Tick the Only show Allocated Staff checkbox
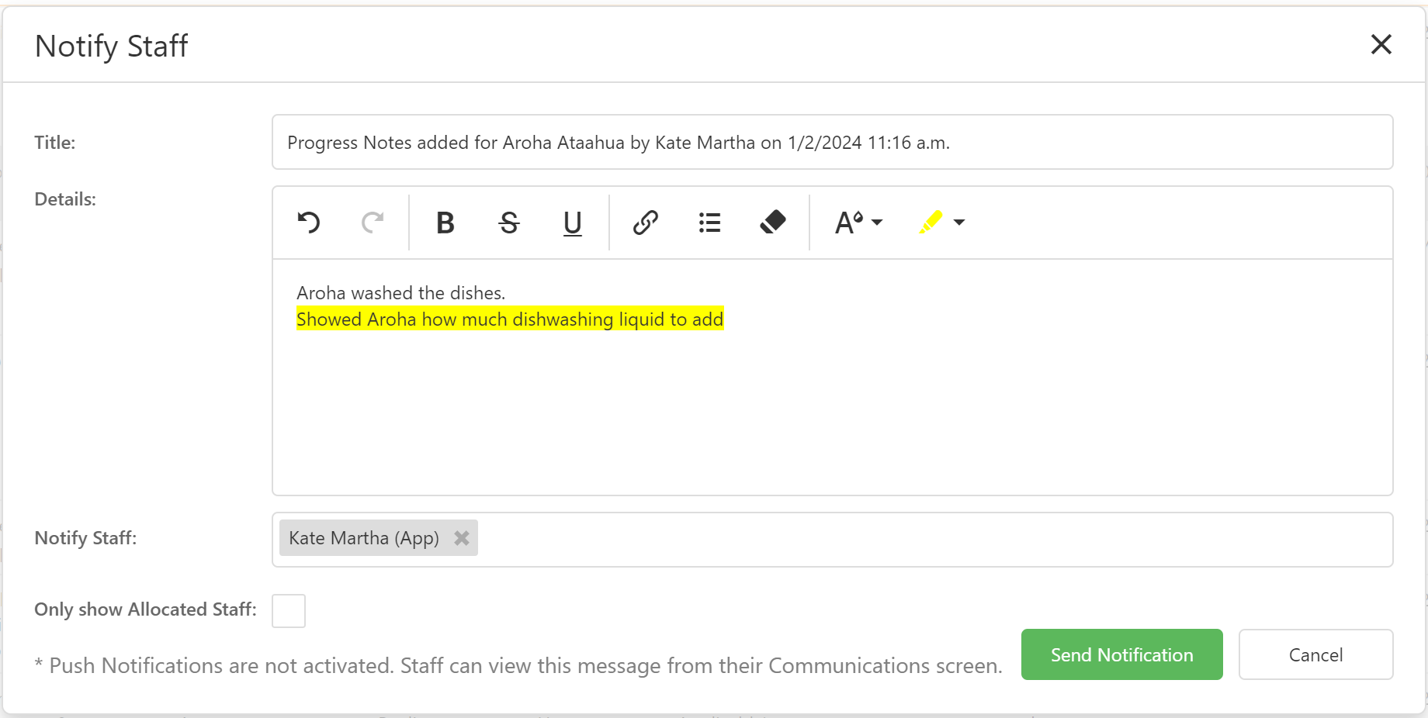This screenshot has width=1428, height=718. tap(289, 611)
